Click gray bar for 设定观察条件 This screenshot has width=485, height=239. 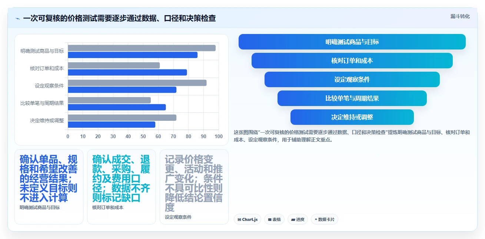[x=137, y=83]
